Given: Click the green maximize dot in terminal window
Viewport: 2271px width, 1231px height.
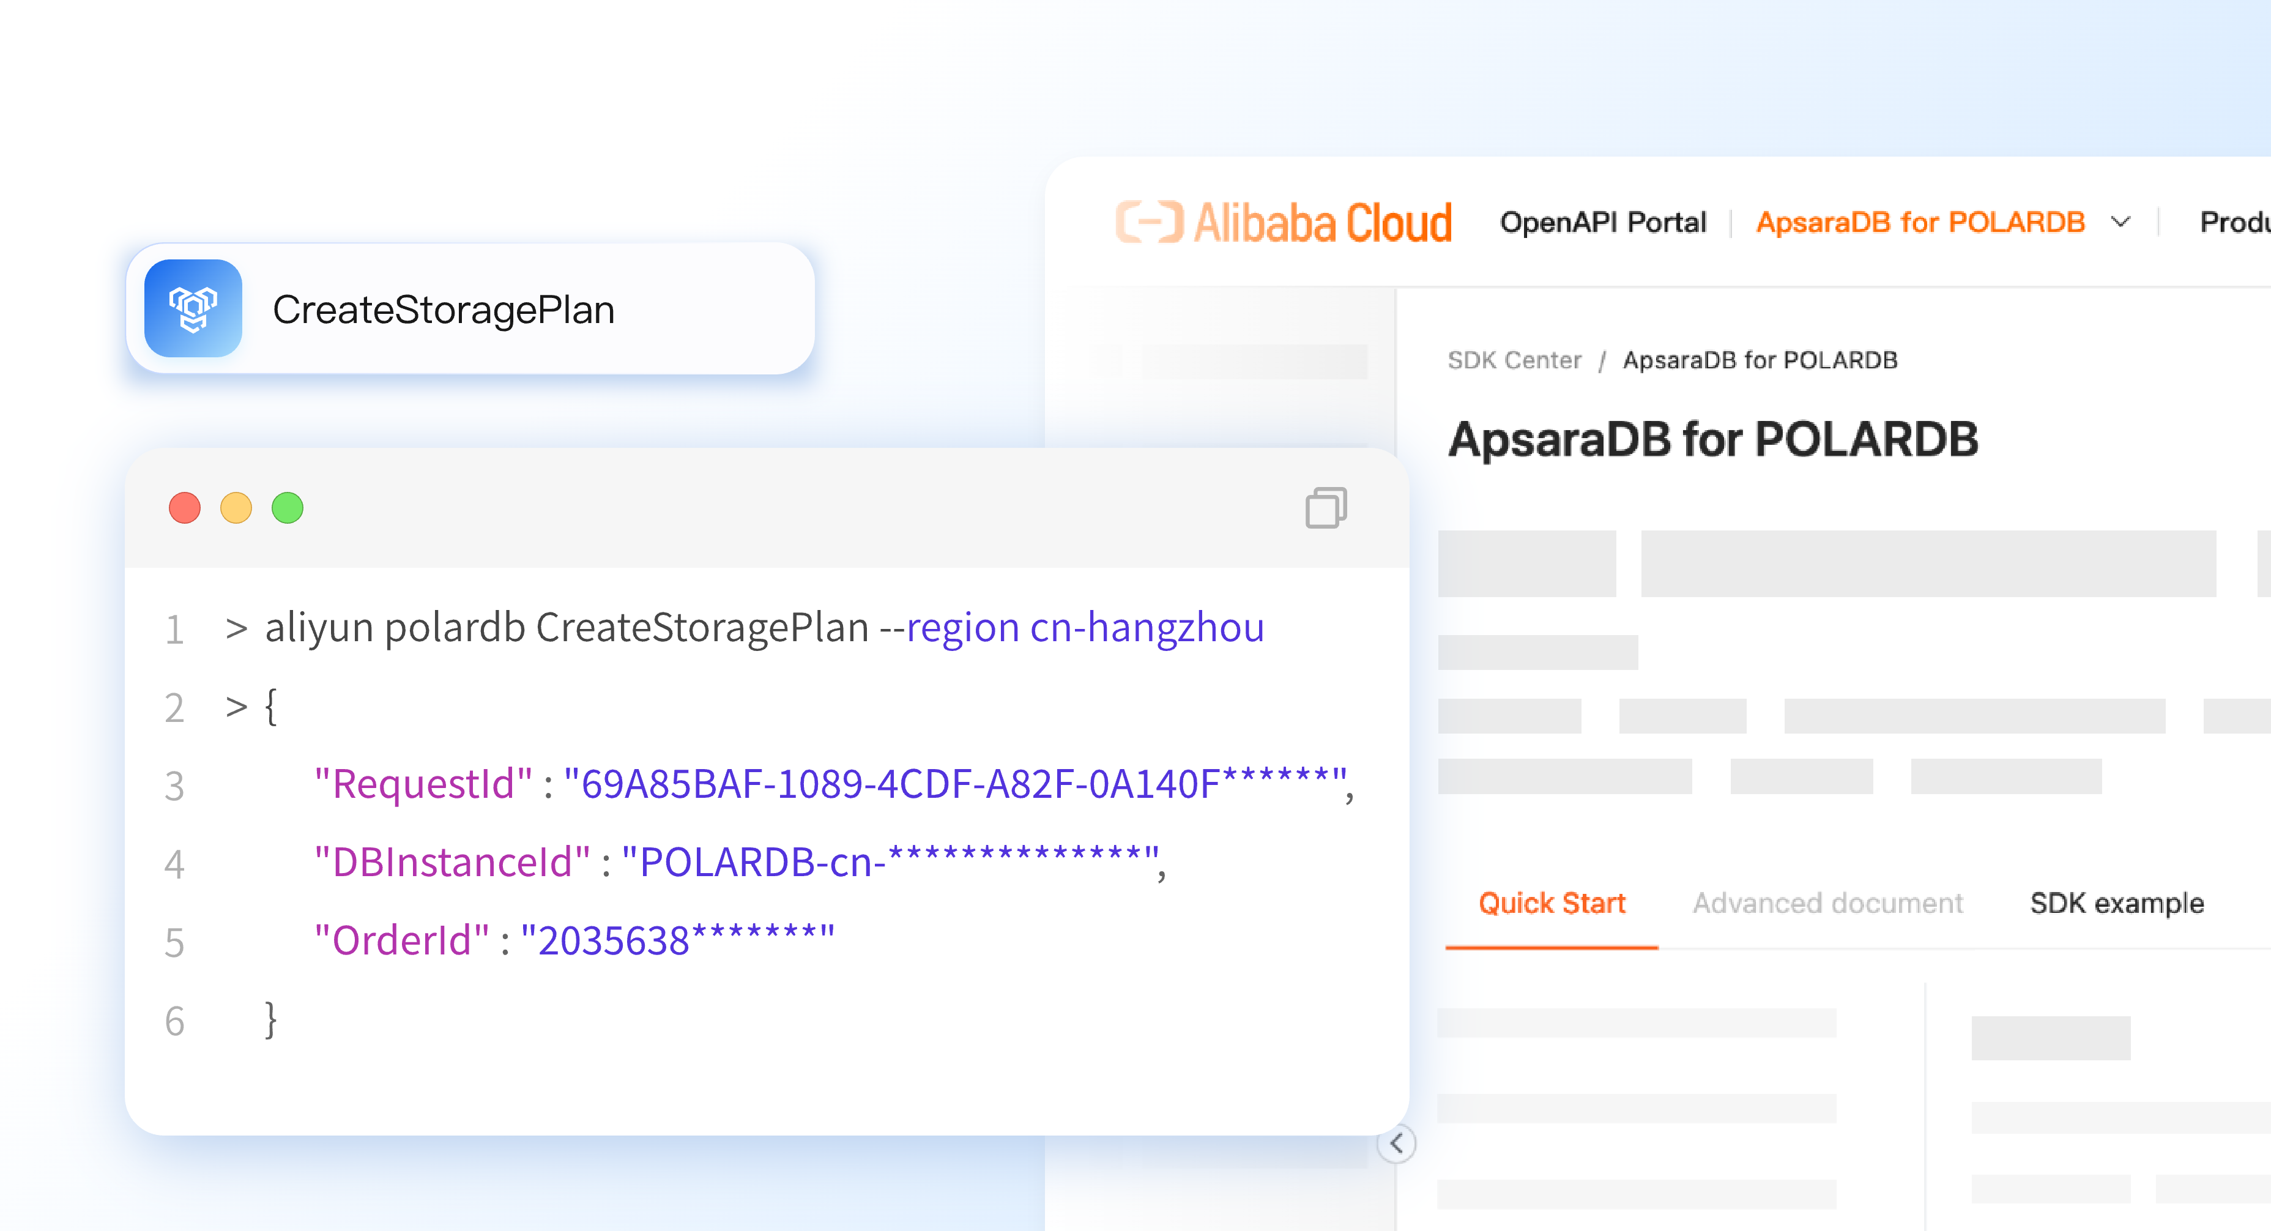Looking at the screenshot, I should tap(288, 508).
